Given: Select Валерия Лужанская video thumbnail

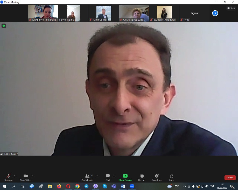Looking at the screenshot, I should [x=164, y=13].
